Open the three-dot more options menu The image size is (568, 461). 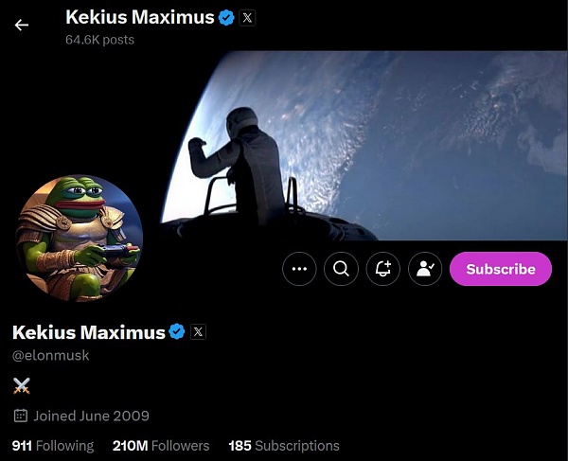click(x=299, y=269)
